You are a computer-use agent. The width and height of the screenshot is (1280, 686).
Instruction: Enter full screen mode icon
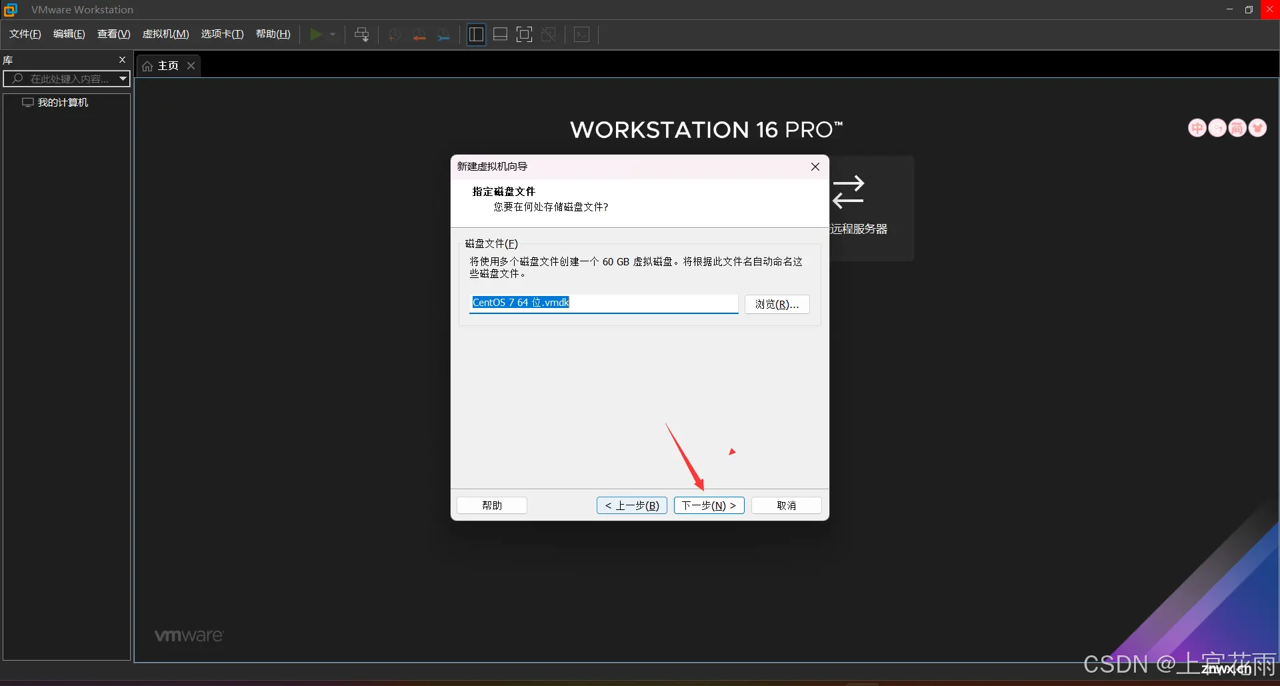point(525,34)
